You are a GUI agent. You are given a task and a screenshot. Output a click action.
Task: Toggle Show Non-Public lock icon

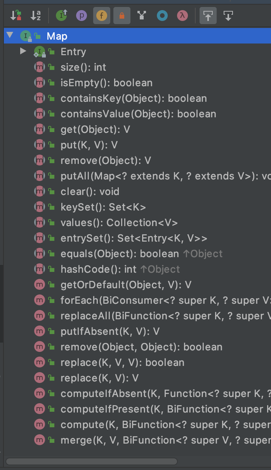122,16
